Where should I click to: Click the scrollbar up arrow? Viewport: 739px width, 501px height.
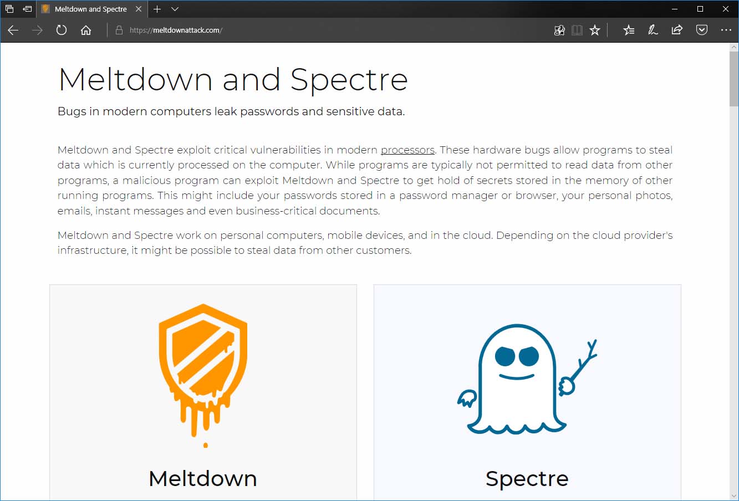(734, 48)
